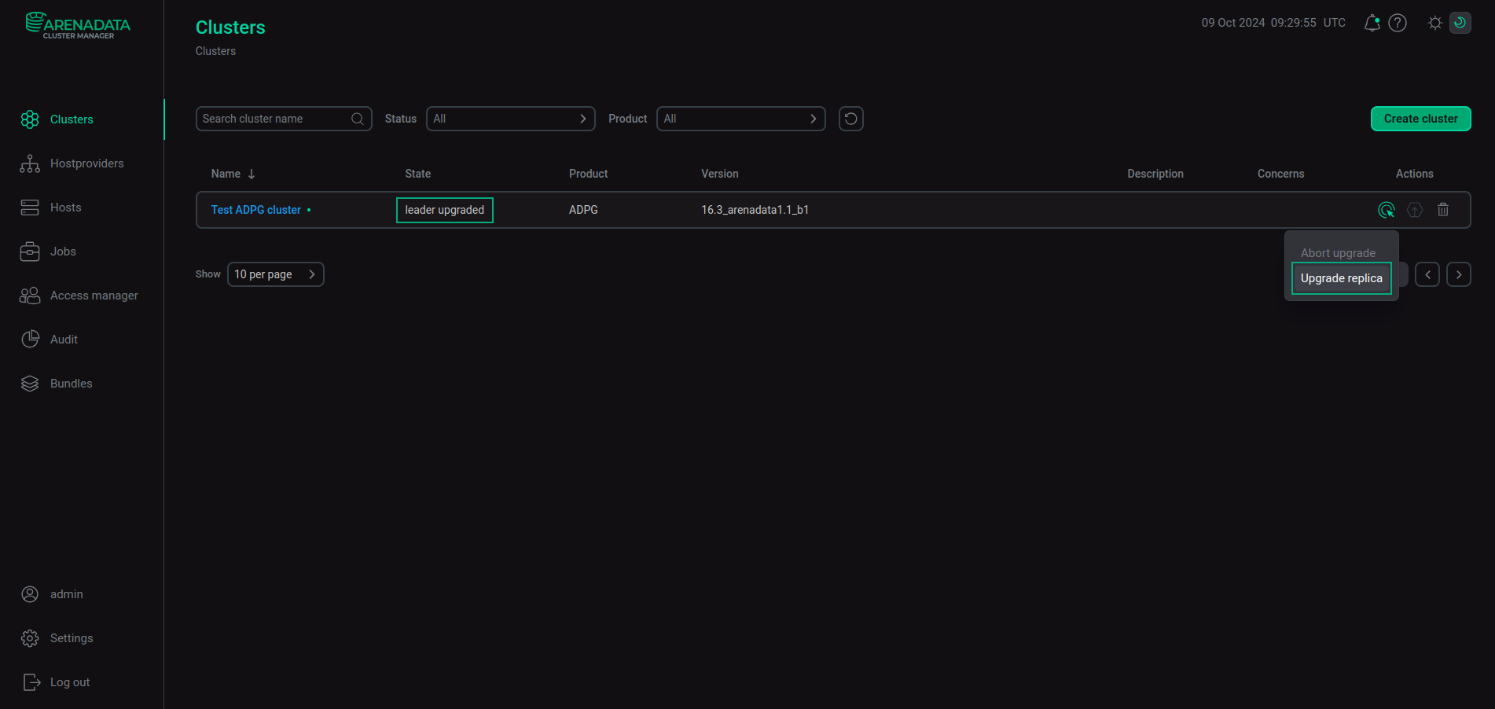Image resolution: width=1495 pixels, height=709 pixels.
Task: Click version 16.3_arenadata1.1_b1 cell
Action: (755, 210)
